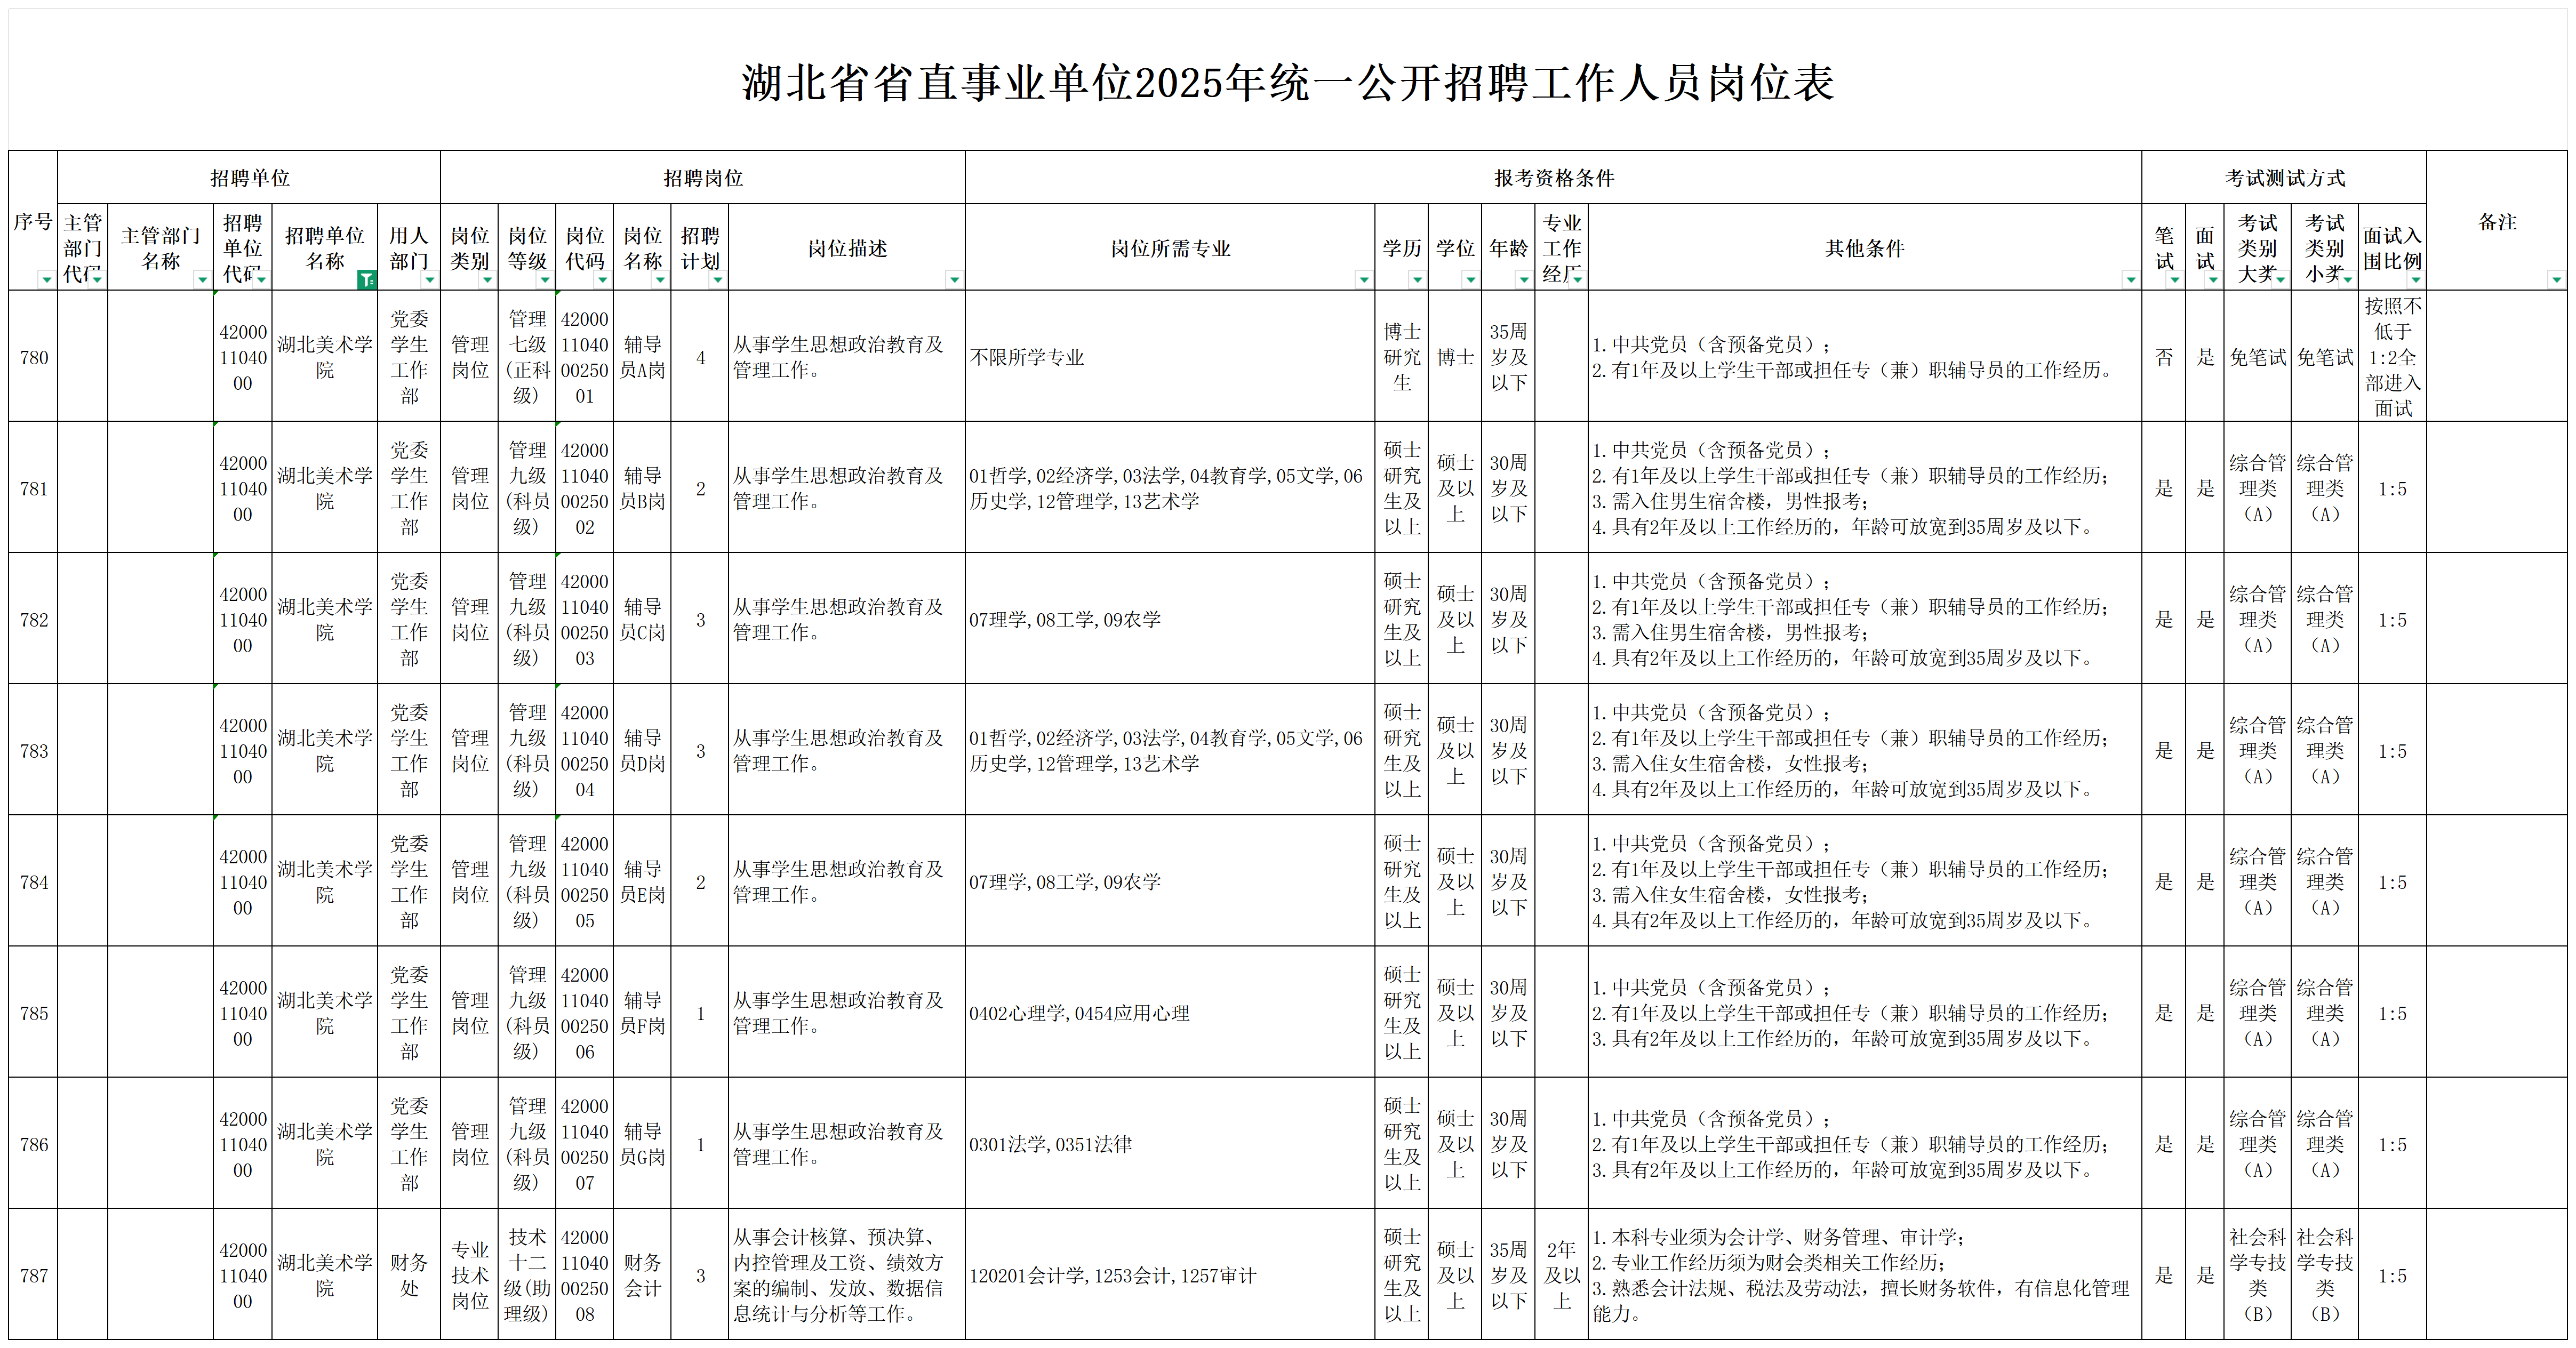The height and width of the screenshot is (1348, 2576).
Task: Open the 序号 column filter dropdown
Action: tap(46, 280)
